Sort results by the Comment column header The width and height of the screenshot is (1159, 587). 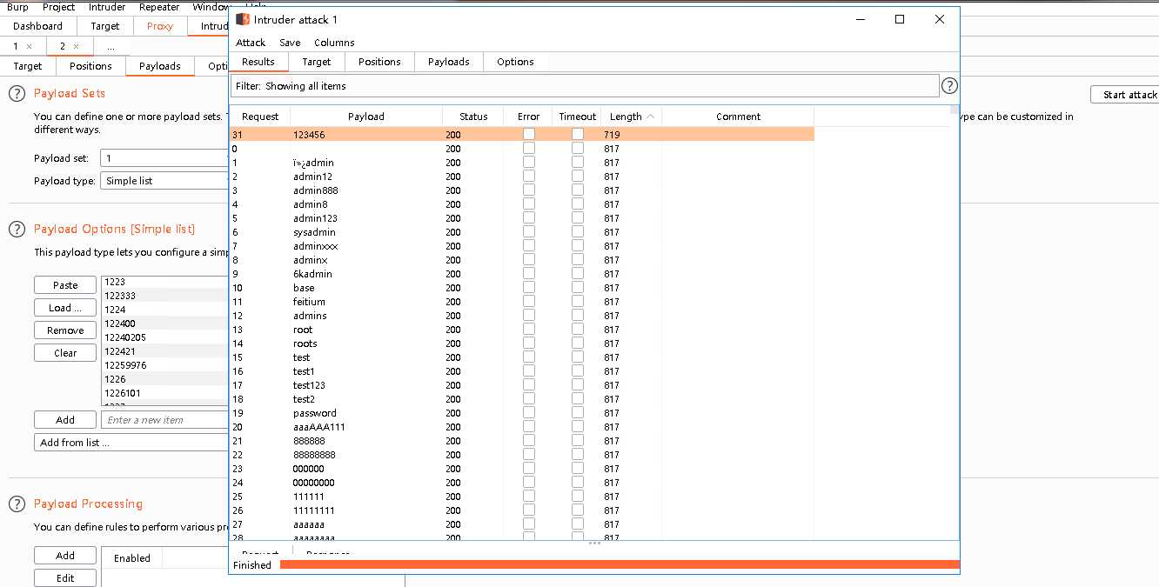(x=738, y=117)
